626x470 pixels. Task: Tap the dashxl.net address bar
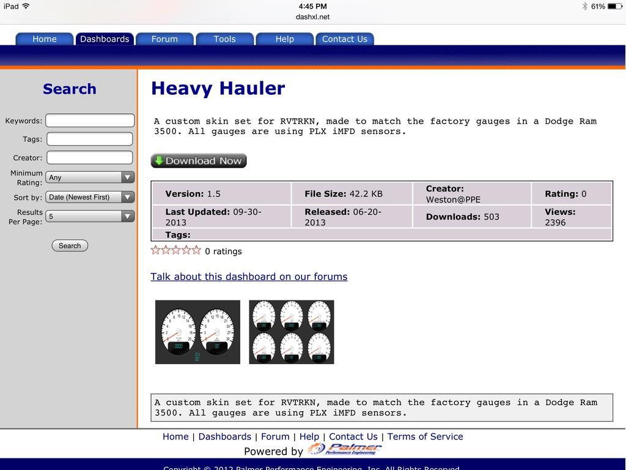tap(312, 17)
